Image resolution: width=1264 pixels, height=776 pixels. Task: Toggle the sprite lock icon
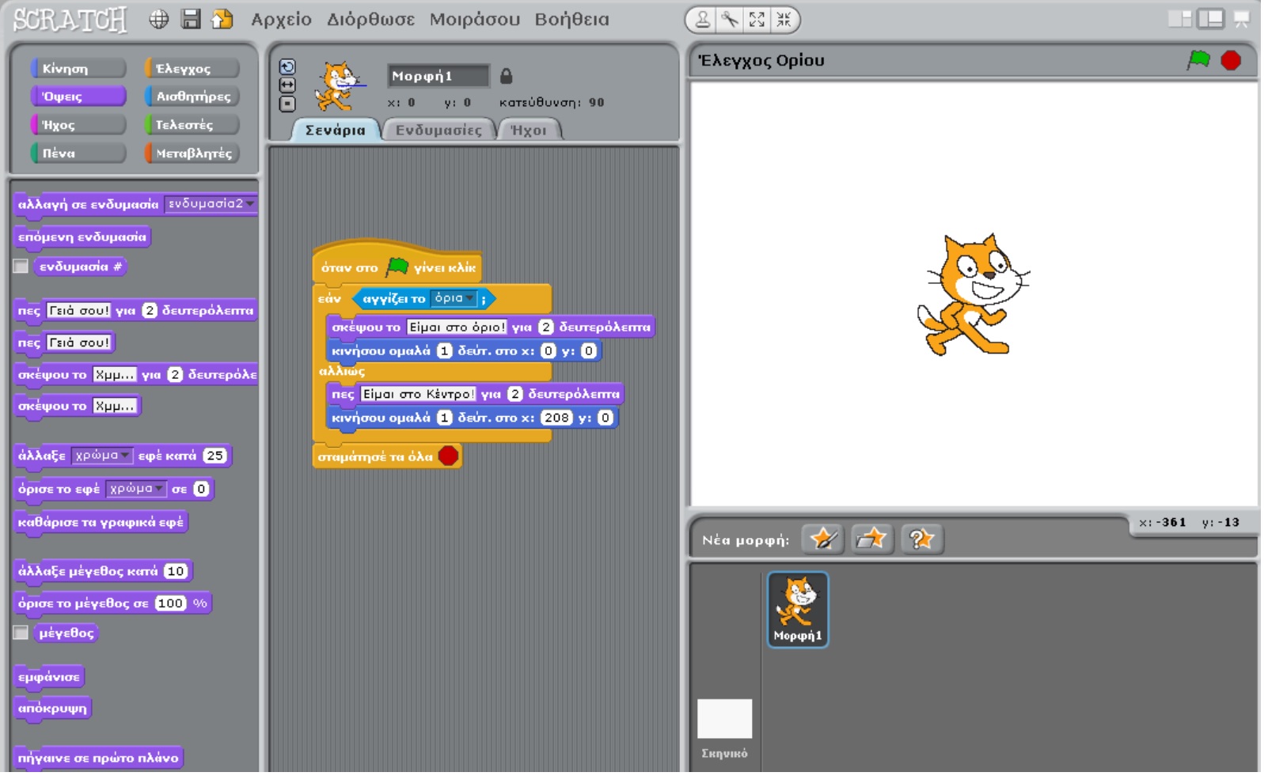507,76
